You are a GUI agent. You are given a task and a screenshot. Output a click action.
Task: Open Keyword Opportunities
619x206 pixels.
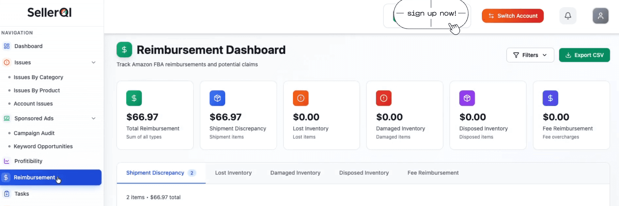coord(43,146)
